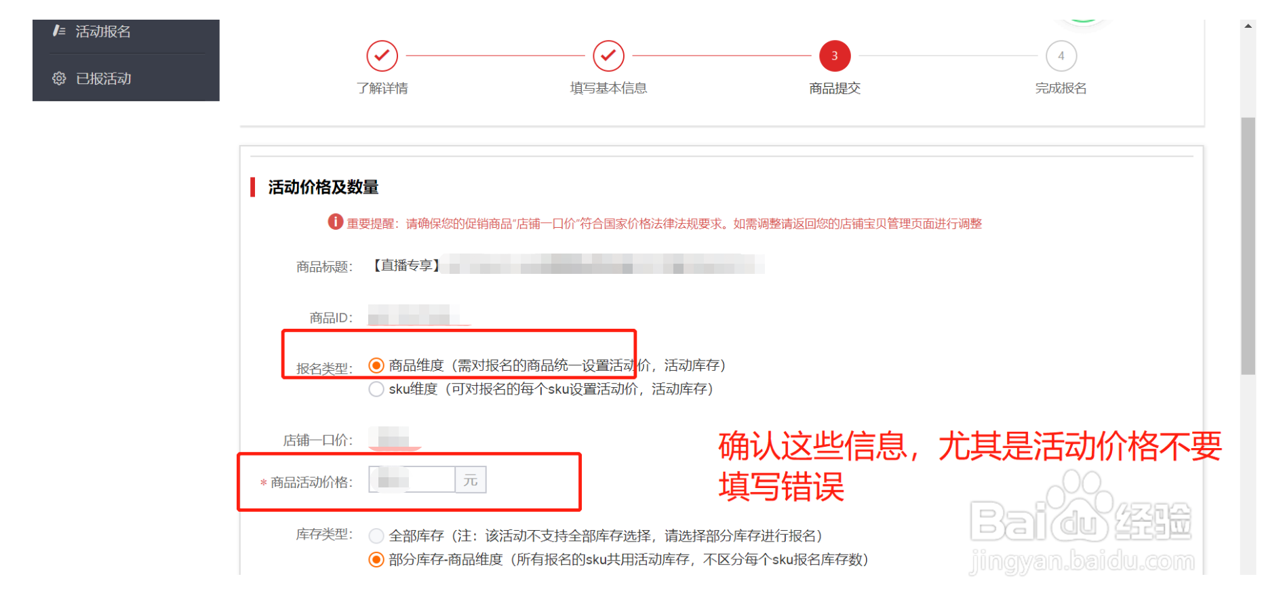Click the scrollbar up arrow
The width and height of the screenshot is (1264, 604).
pos(1248,26)
